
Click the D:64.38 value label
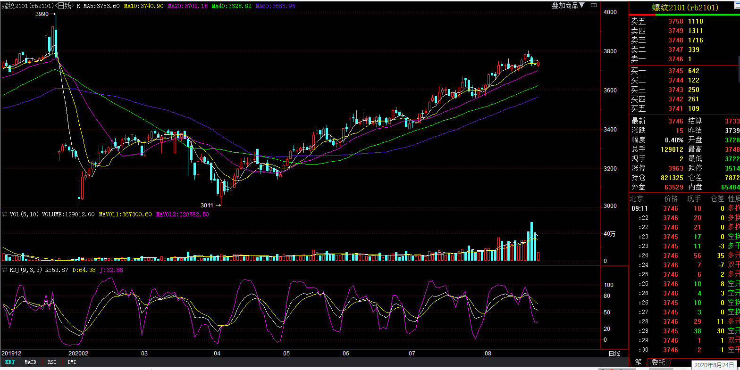click(84, 270)
